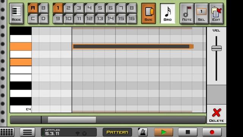
Task: Select pattern bank D
Action: [43, 19]
